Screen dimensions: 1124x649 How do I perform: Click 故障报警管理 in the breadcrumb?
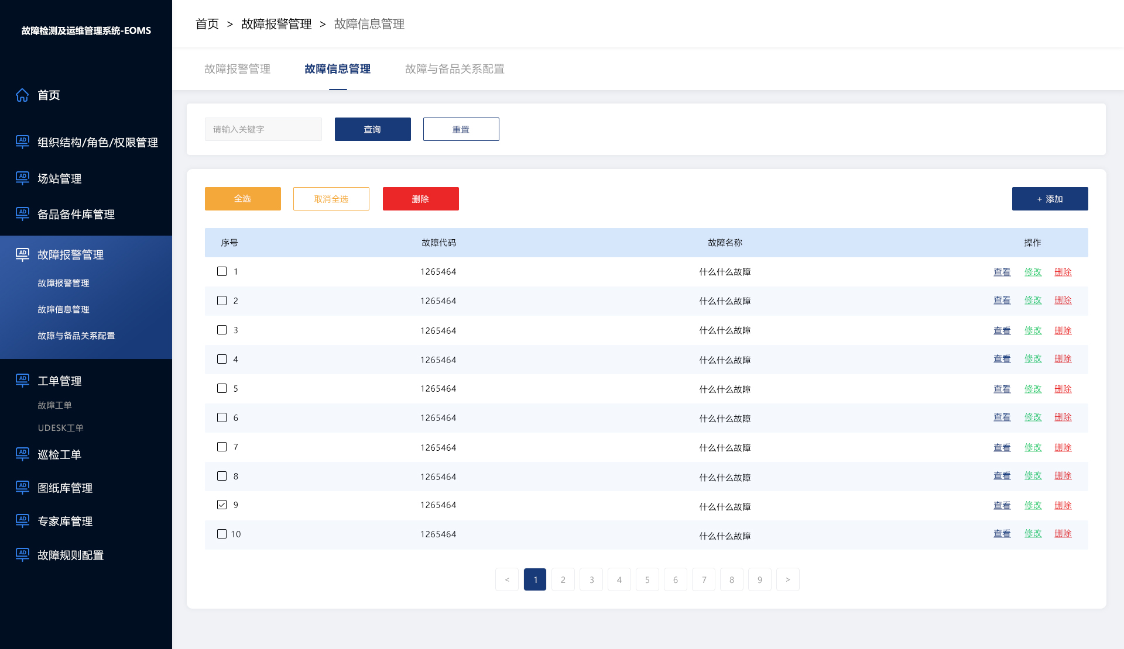pyautogui.click(x=276, y=24)
